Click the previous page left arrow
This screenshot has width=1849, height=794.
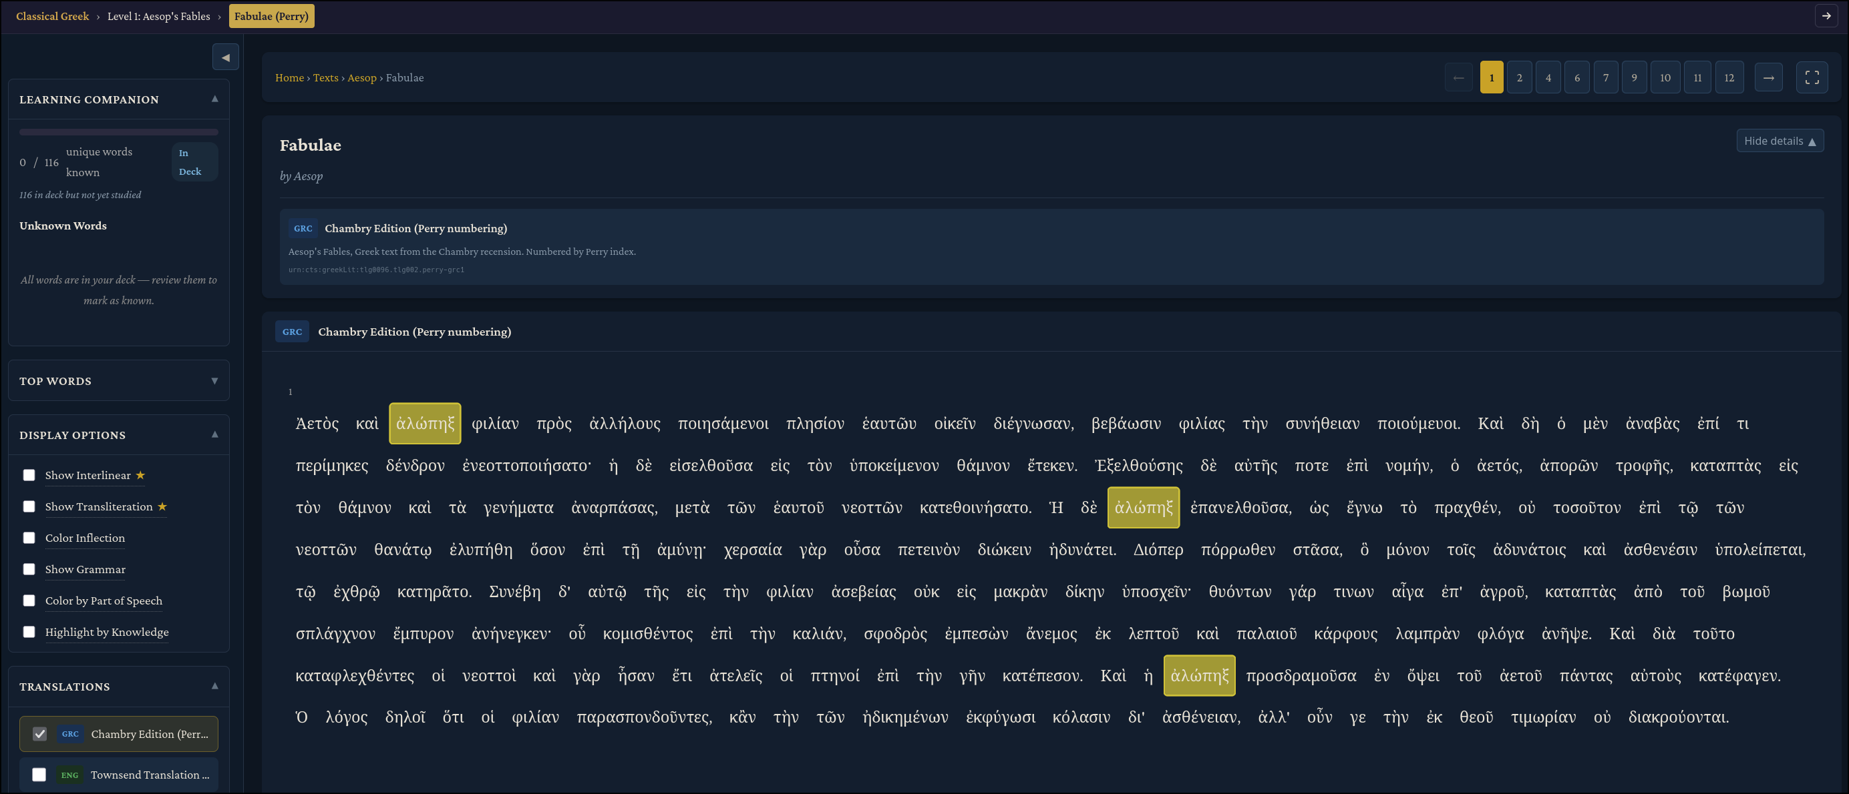coord(1458,77)
